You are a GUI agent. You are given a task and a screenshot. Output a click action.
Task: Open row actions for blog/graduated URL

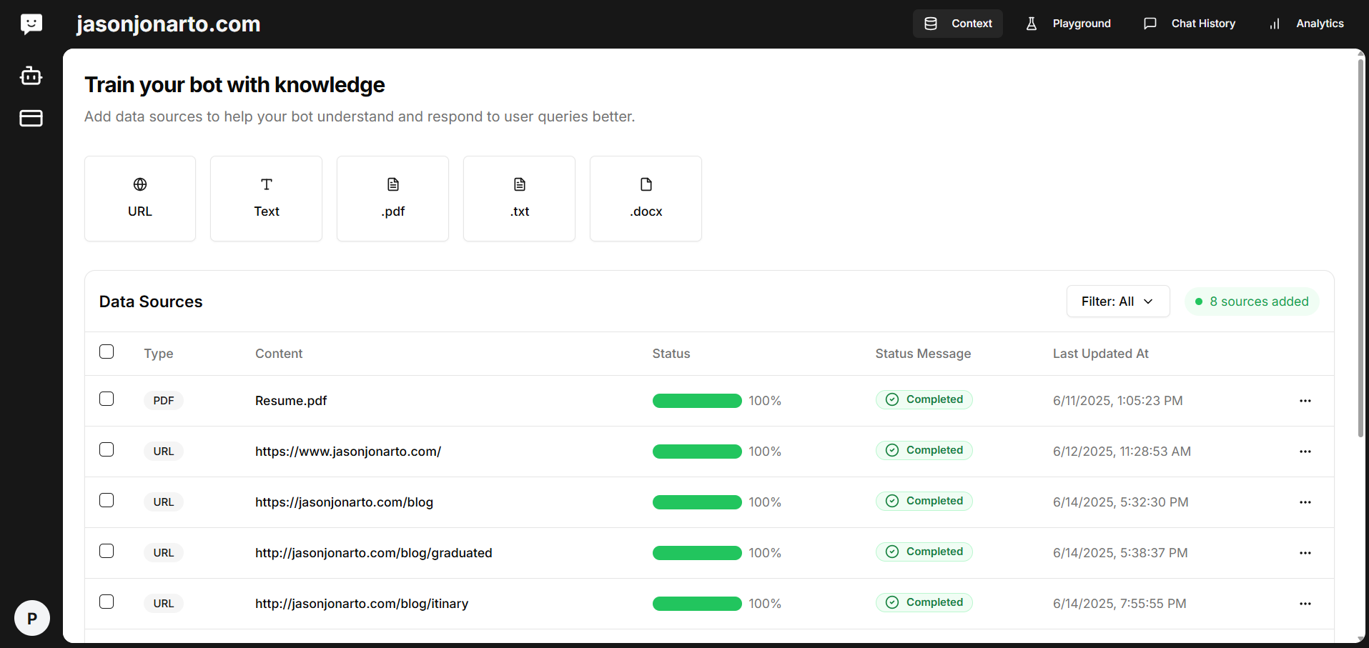pos(1305,553)
